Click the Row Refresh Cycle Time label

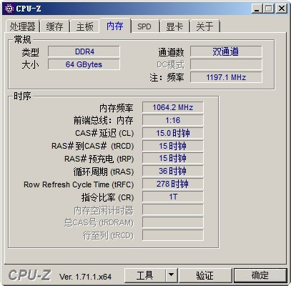click(x=79, y=184)
